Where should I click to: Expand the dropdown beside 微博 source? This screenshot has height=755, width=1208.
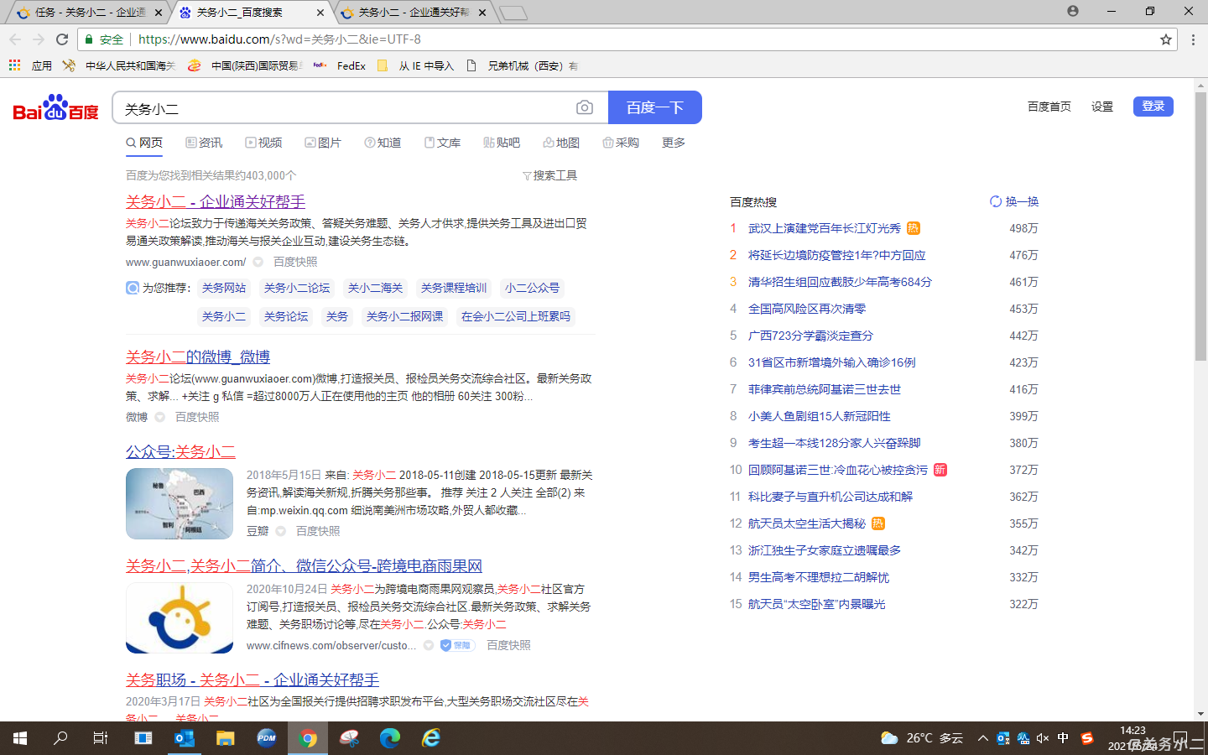(159, 417)
